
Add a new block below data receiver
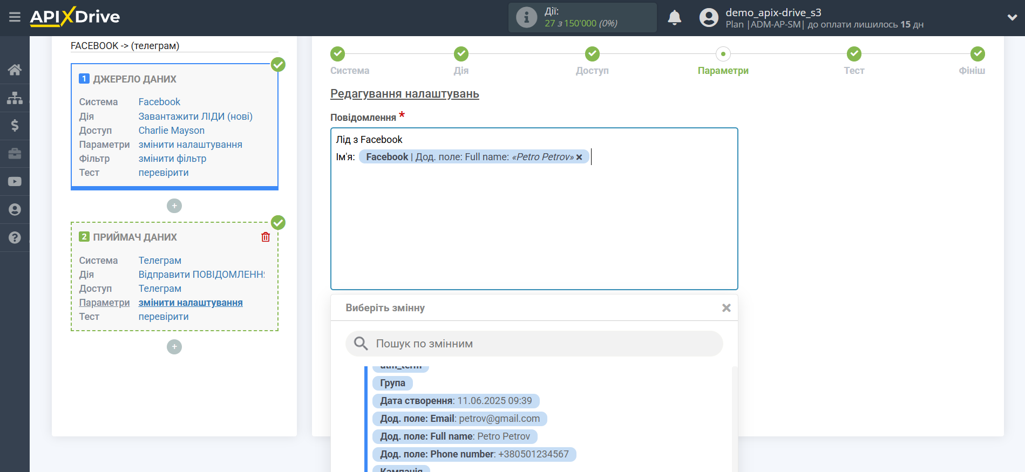point(174,347)
